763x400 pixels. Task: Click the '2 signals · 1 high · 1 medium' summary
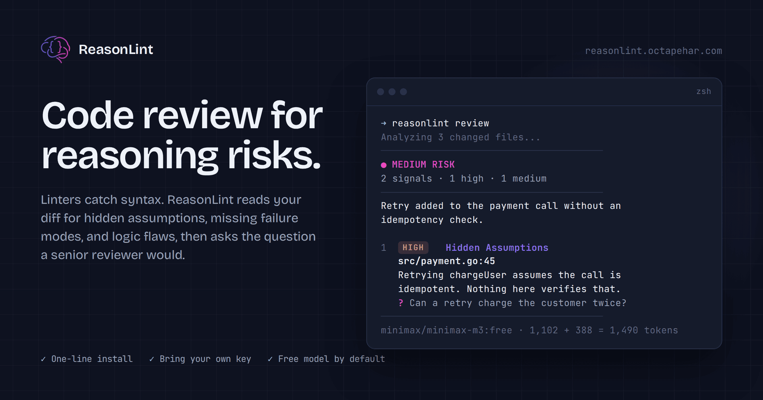pos(464,179)
